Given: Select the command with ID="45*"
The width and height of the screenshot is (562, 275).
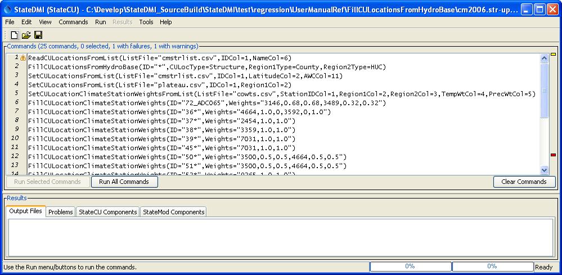Looking at the screenshot, I should [x=161, y=147].
